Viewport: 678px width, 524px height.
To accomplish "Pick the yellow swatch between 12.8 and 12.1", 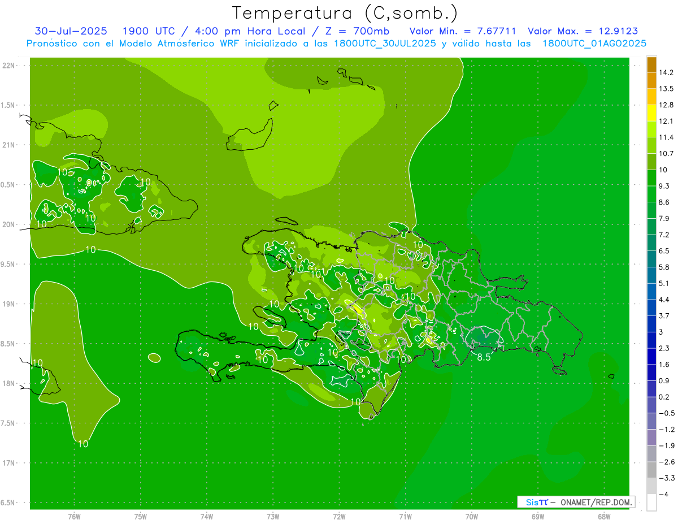I will pyautogui.click(x=651, y=113).
